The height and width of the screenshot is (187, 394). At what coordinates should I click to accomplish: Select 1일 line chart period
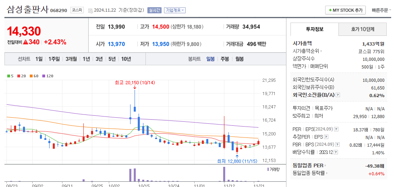pyautogui.click(x=39, y=59)
